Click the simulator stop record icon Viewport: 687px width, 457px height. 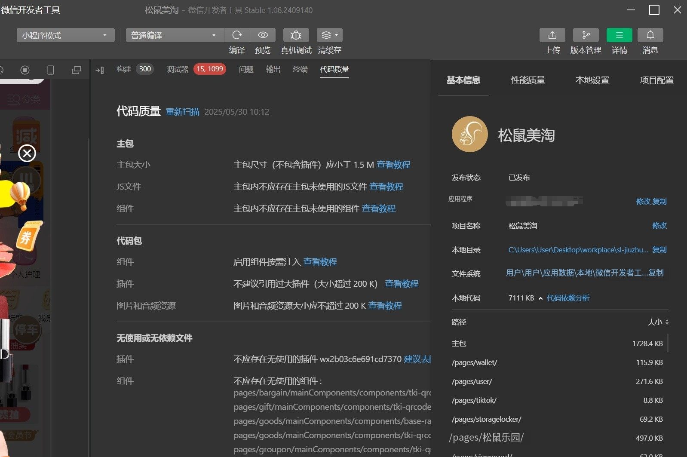pyautogui.click(x=25, y=70)
